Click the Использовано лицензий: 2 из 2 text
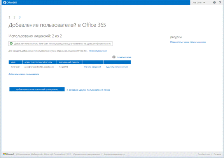 tap(35, 36)
